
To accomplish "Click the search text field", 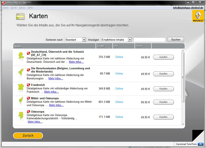I will [149, 40].
